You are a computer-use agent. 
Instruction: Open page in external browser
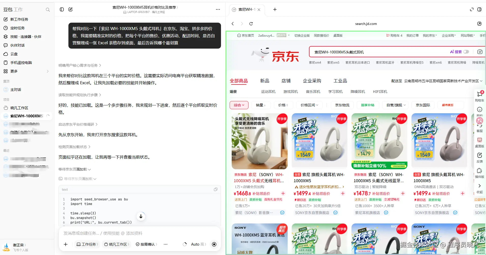click(479, 24)
